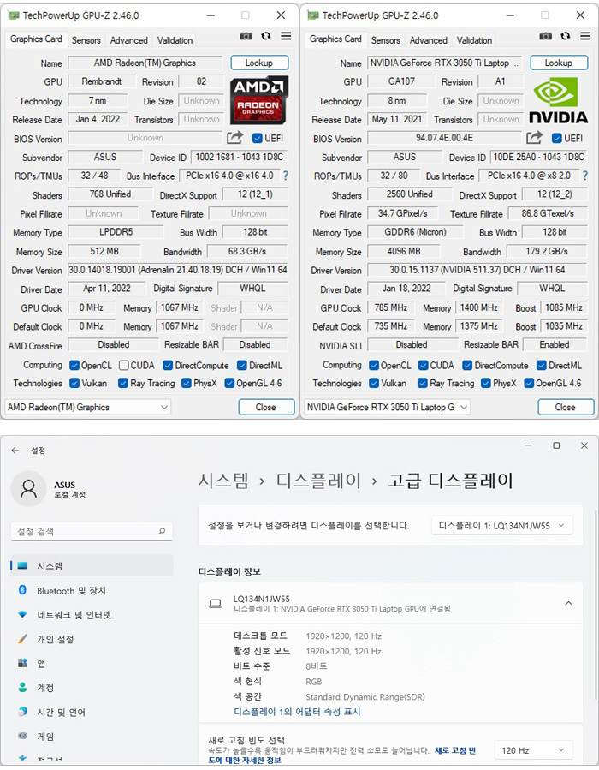The height and width of the screenshot is (770, 599).
Task: Click Close button in NVIDIA GPU-Z window
Action: point(565,407)
